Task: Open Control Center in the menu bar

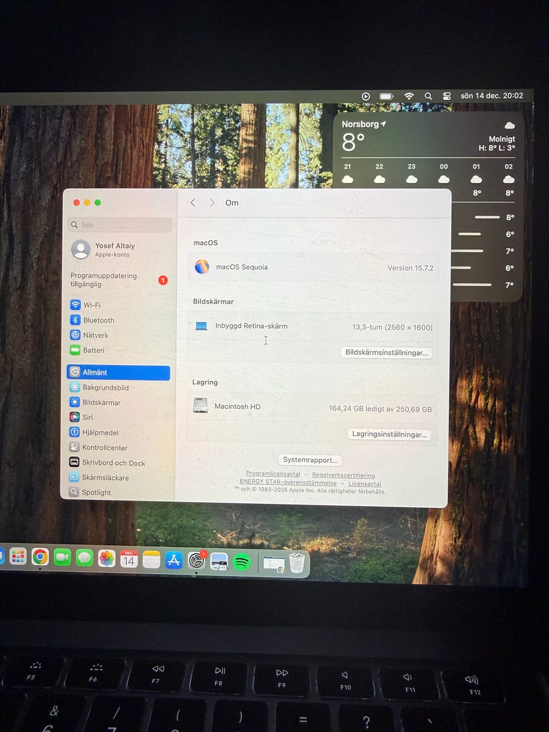Action: 447,96
